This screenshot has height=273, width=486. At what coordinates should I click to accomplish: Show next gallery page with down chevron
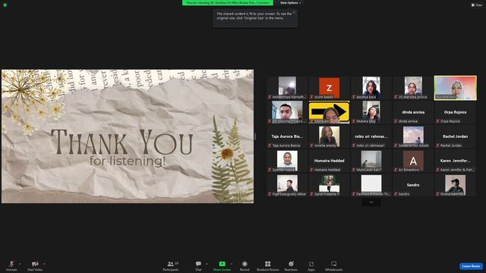(x=371, y=202)
